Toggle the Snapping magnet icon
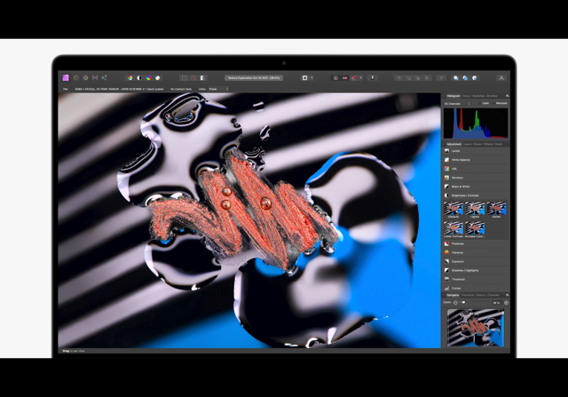This screenshot has height=397, width=568. [354, 78]
